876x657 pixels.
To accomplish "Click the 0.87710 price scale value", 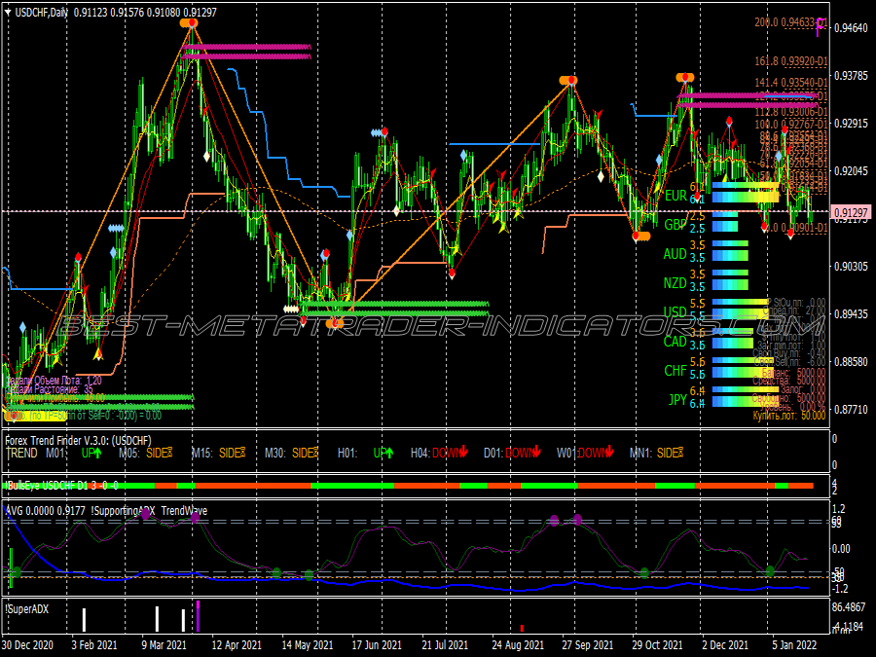I will pos(852,410).
